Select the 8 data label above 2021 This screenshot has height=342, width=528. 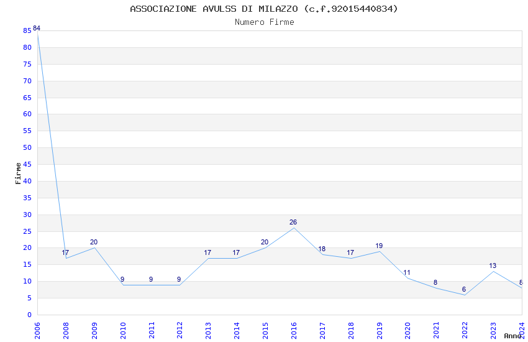(435, 282)
